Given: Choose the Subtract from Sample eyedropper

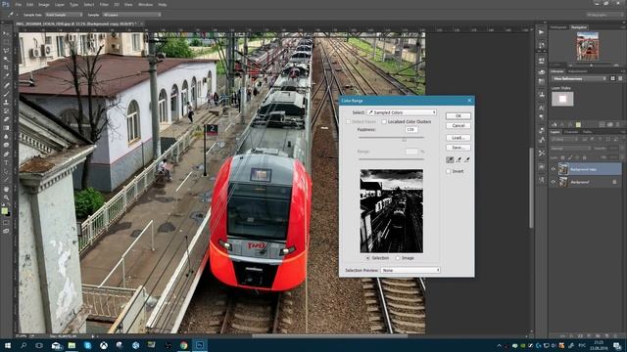Looking at the screenshot, I should pyautogui.click(x=466, y=159).
